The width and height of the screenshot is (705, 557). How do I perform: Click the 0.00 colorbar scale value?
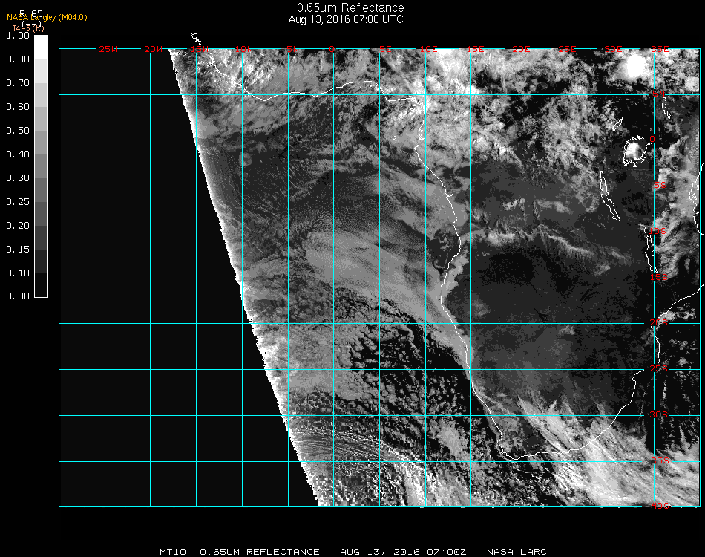tap(18, 296)
